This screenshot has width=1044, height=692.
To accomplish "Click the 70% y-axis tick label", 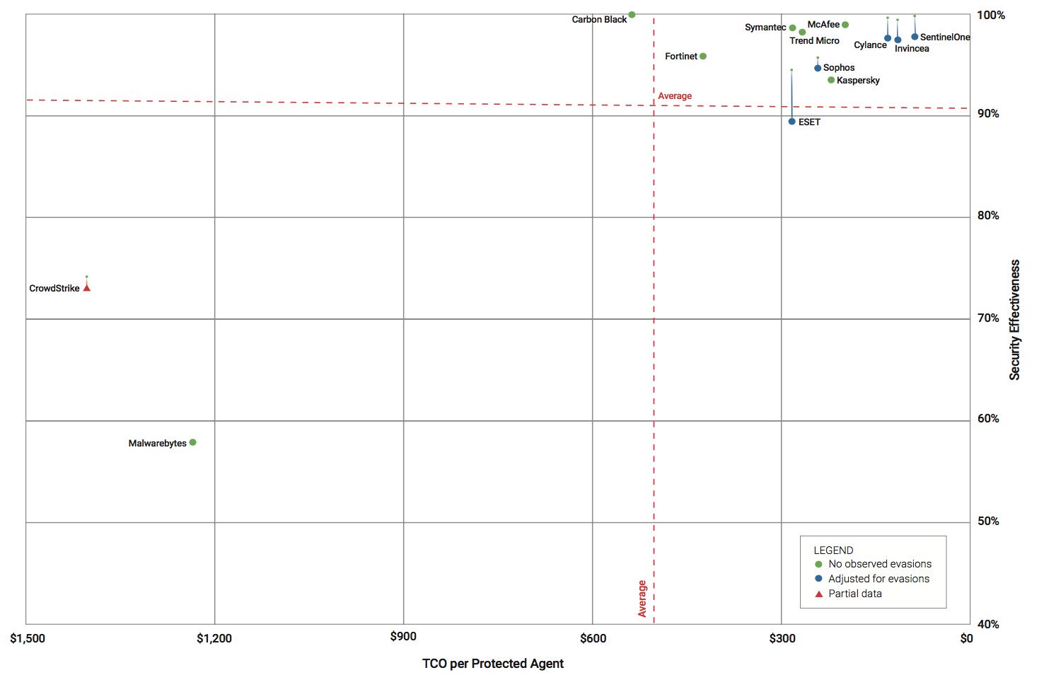I will (x=988, y=318).
